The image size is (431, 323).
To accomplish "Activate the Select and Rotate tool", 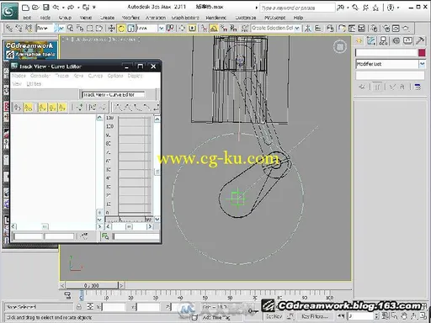I will (121, 28).
